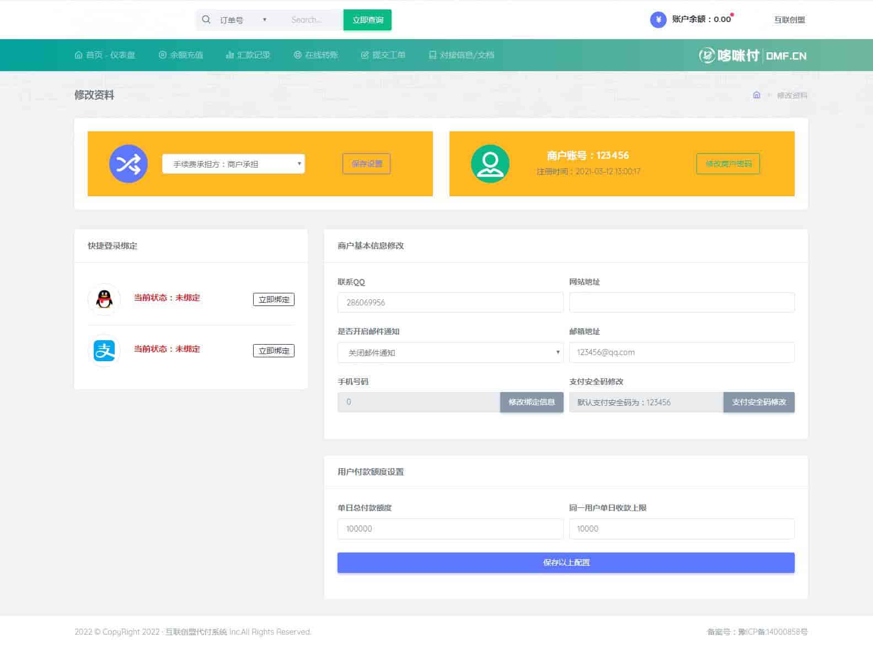Click the breadcrumb home icon
This screenshot has width=873, height=649.
757,95
